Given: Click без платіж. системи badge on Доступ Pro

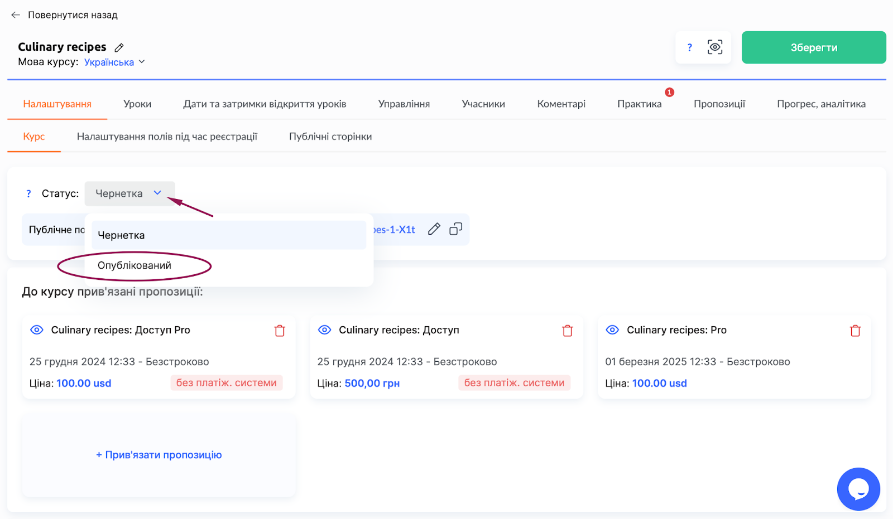Looking at the screenshot, I should click(227, 382).
